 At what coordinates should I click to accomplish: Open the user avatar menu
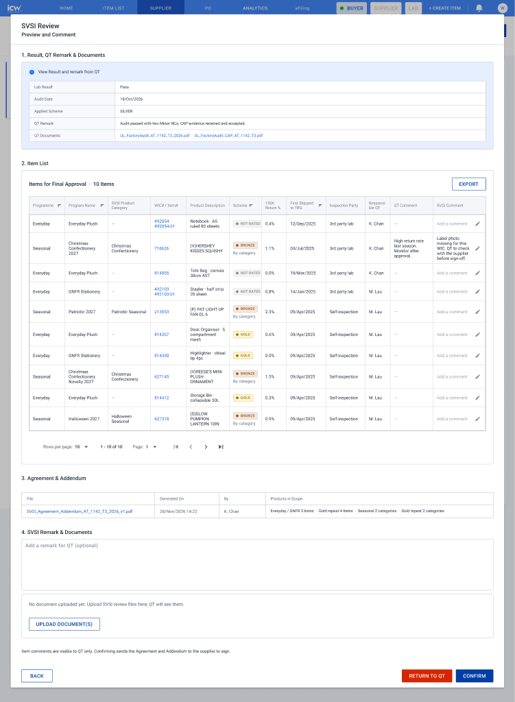[x=503, y=8]
